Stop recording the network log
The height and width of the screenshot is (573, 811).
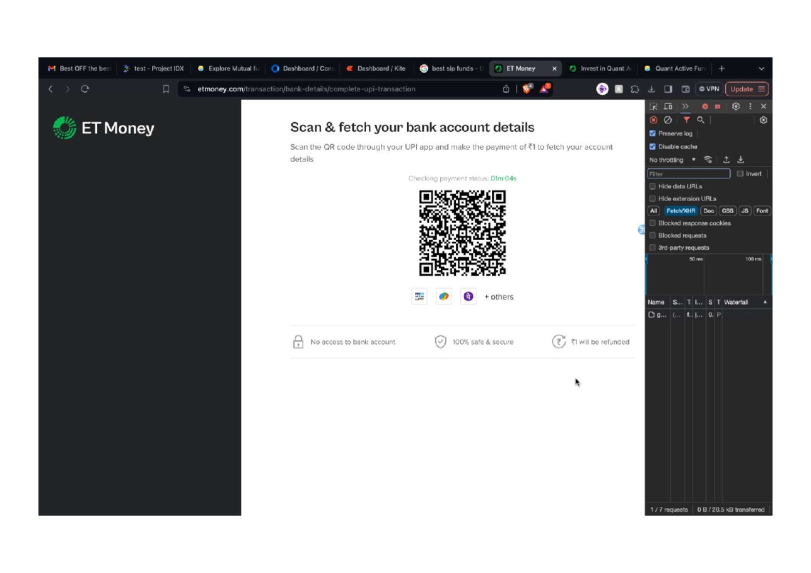coord(653,120)
